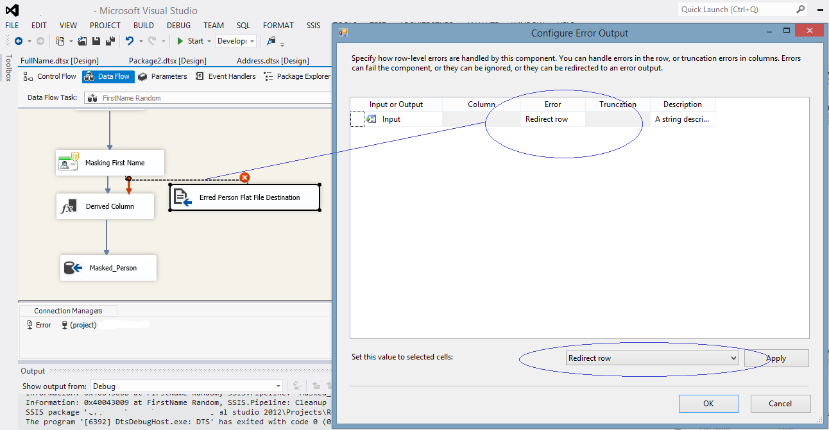Image resolution: width=829 pixels, height=430 pixels.
Task: Click the Apply button
Action: tap(776, 358)
